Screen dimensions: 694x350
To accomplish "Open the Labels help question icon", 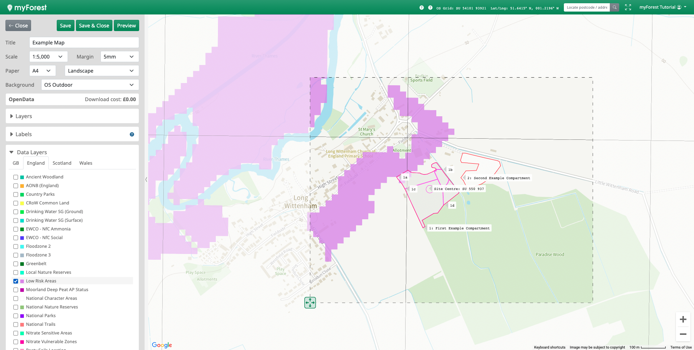I will click(132, 134).
